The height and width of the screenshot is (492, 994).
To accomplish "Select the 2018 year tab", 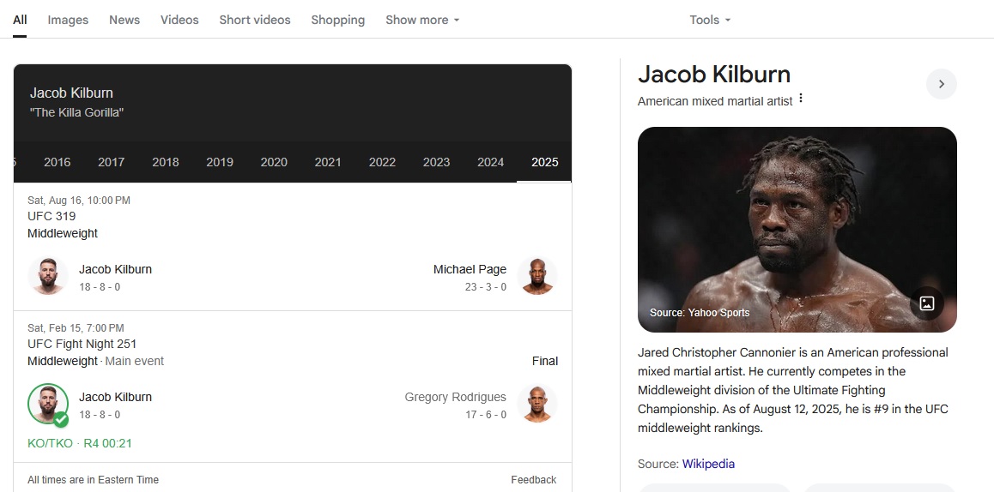I will [166, 162].
